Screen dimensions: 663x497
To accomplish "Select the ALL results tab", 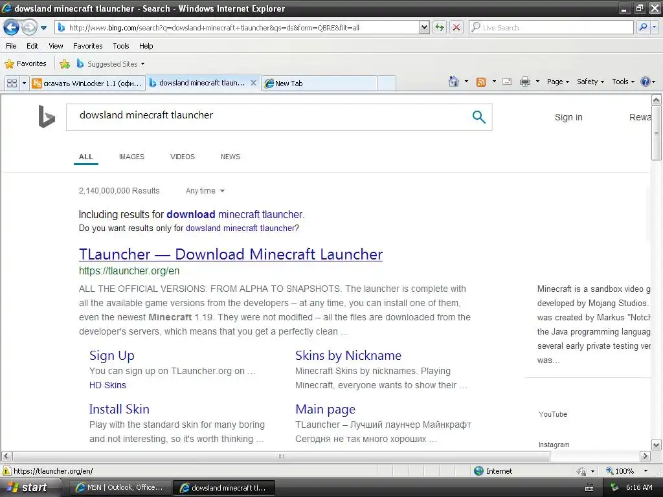I will coord(86,157).
